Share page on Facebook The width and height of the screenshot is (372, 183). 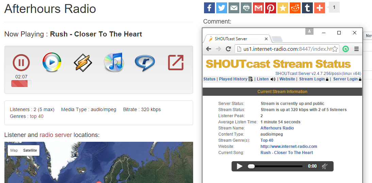[x=209, y=8]
